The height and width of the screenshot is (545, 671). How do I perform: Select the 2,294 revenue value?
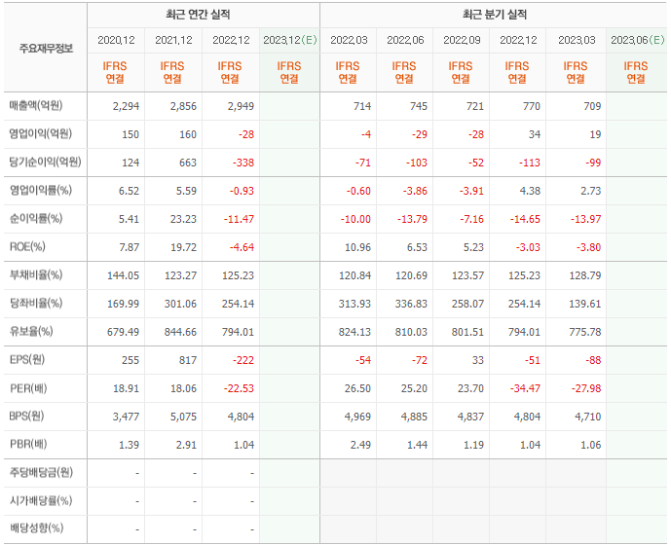(x=126, y=106)
